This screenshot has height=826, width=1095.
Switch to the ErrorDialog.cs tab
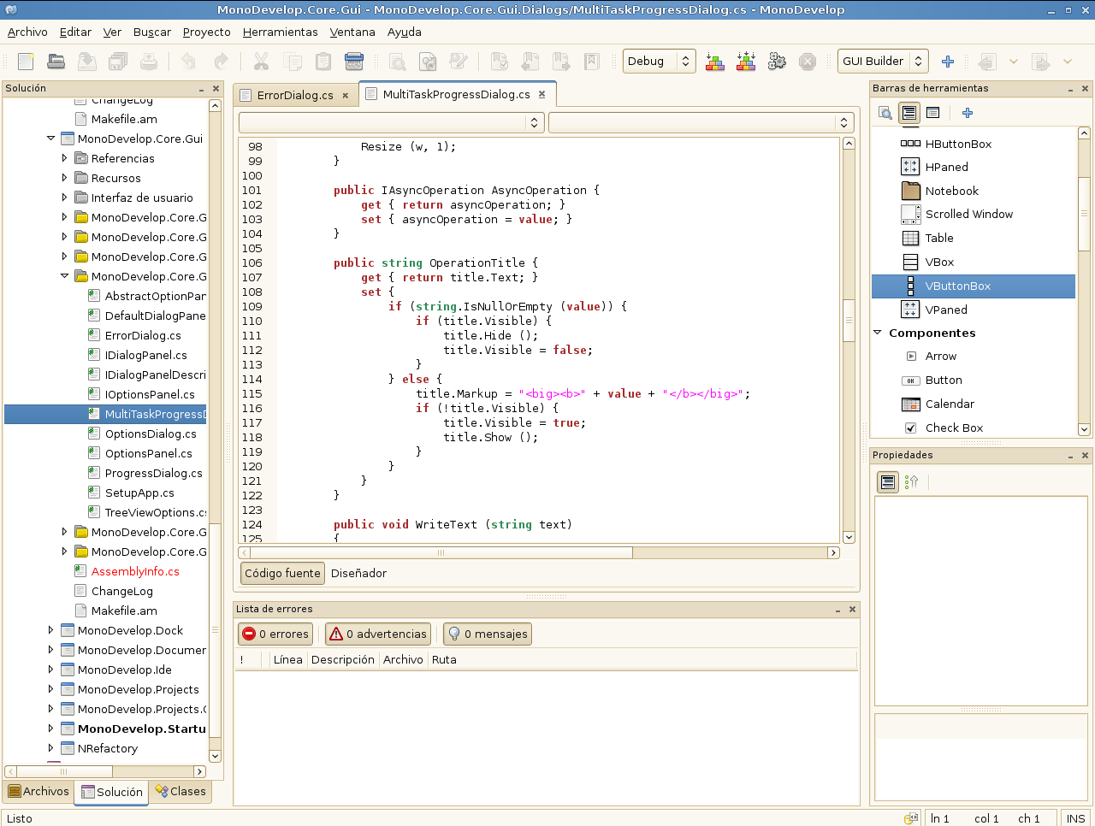[x=295, y=96]
